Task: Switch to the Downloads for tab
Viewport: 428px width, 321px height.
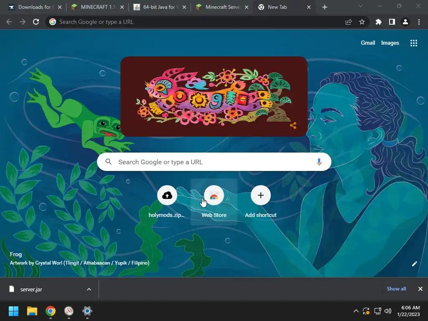Action: tap(34, 7)
